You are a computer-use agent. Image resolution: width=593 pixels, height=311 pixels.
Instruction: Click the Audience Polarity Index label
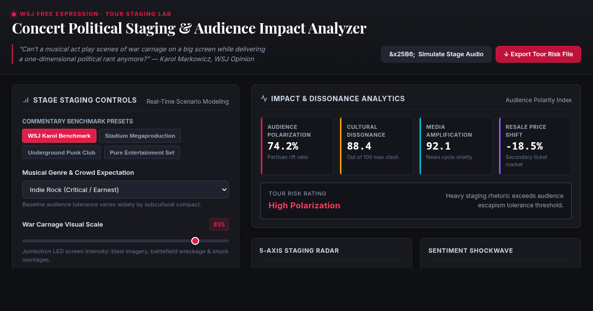(x=539, y=100)
